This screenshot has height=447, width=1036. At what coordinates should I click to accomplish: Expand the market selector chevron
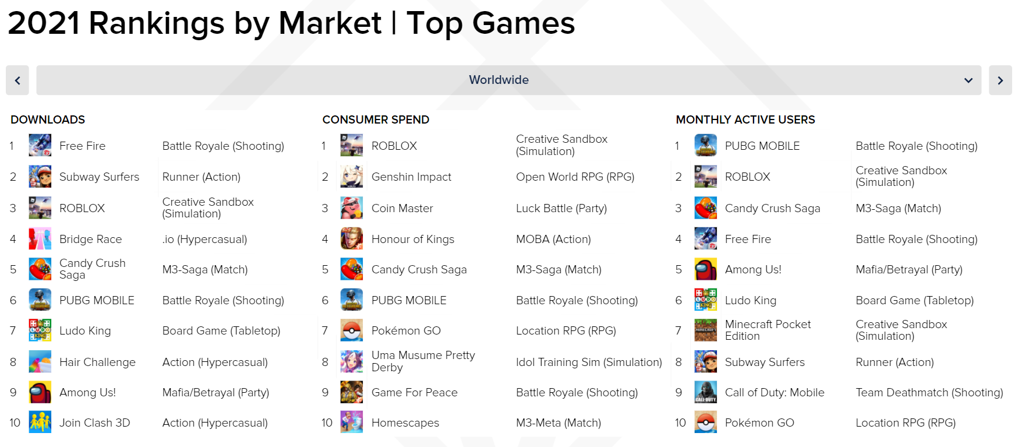tap(968, 80)
